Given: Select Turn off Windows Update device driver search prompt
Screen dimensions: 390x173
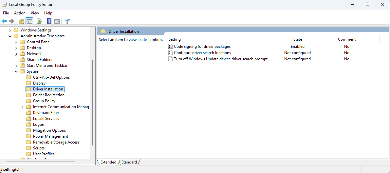Looking at the screenshot, I should tap(221, 59).
